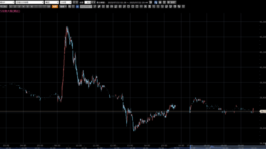The height and width of the screenshot is (149, 266).
Task: Click the orange highlighted button
Action: point(55,7)
